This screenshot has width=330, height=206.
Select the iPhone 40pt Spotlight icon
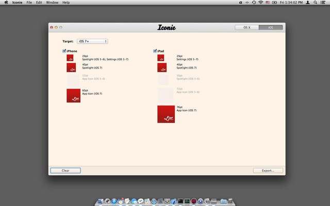[71, 67]
